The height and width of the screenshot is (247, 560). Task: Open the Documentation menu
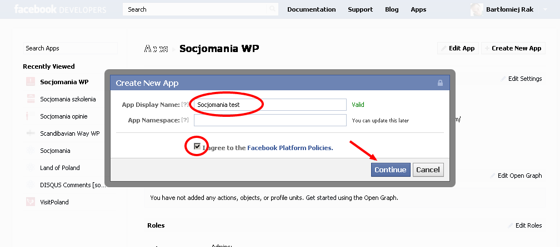point(312,9)
